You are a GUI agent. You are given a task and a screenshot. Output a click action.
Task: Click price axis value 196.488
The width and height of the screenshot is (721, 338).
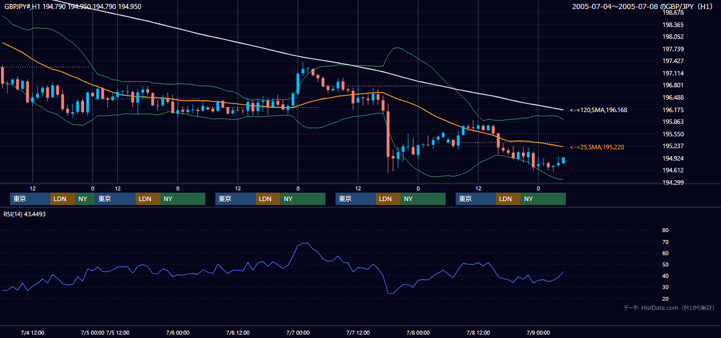[672, 97]
